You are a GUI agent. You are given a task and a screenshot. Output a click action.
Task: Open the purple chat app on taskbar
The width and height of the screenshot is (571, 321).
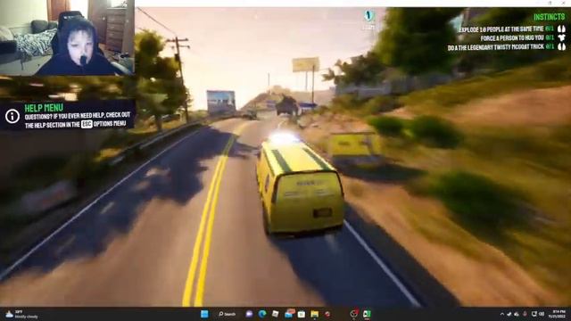249,314
